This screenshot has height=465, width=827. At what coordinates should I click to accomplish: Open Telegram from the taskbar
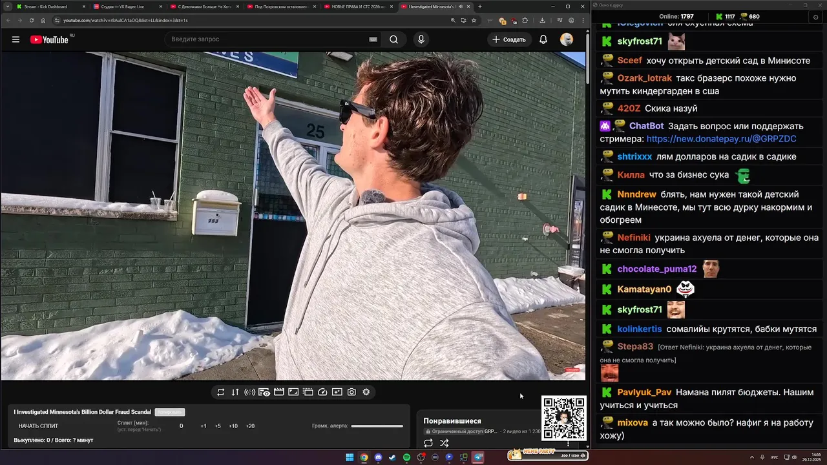click(x=478, y=457)
